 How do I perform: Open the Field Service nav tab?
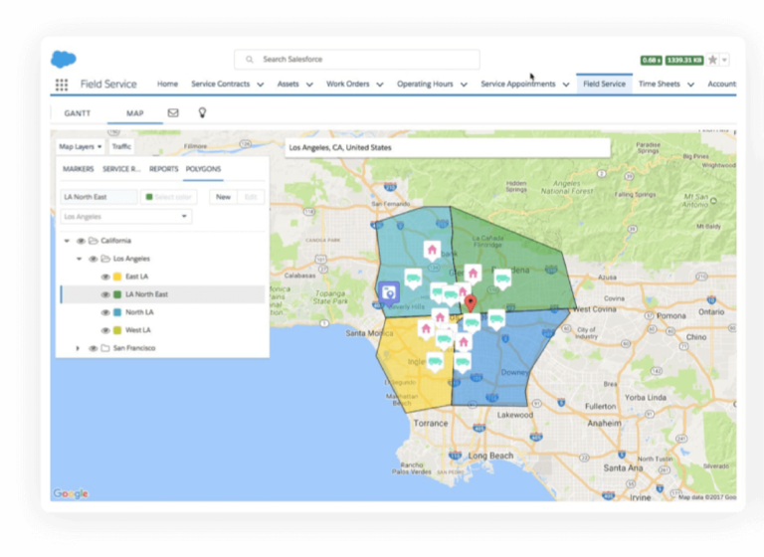click(x=604, y=84)
